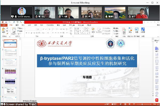Click the zoom percentage in the status bar
Screen dimensions: 160x106
pyautogui.click(x=154, y=104)
